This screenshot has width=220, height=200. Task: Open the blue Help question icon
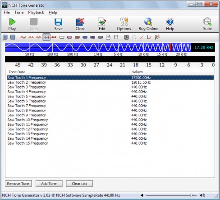[170, 24]
